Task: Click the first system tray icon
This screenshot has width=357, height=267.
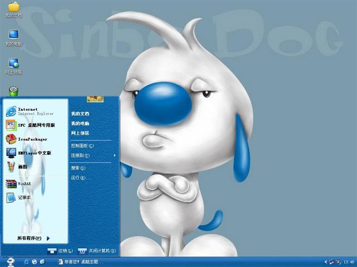Action: tap(332, 262)
